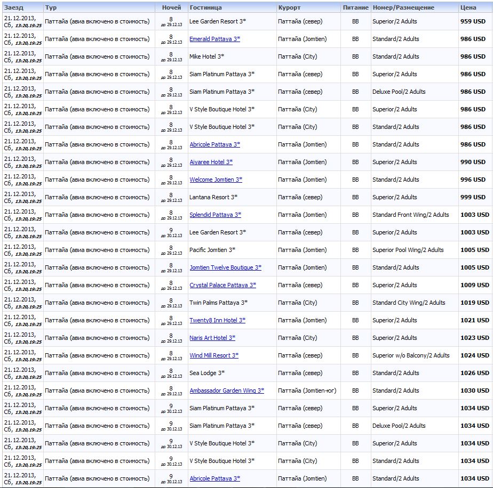
Task: Click the Заезд column header
Action: (x=13, y=7)
